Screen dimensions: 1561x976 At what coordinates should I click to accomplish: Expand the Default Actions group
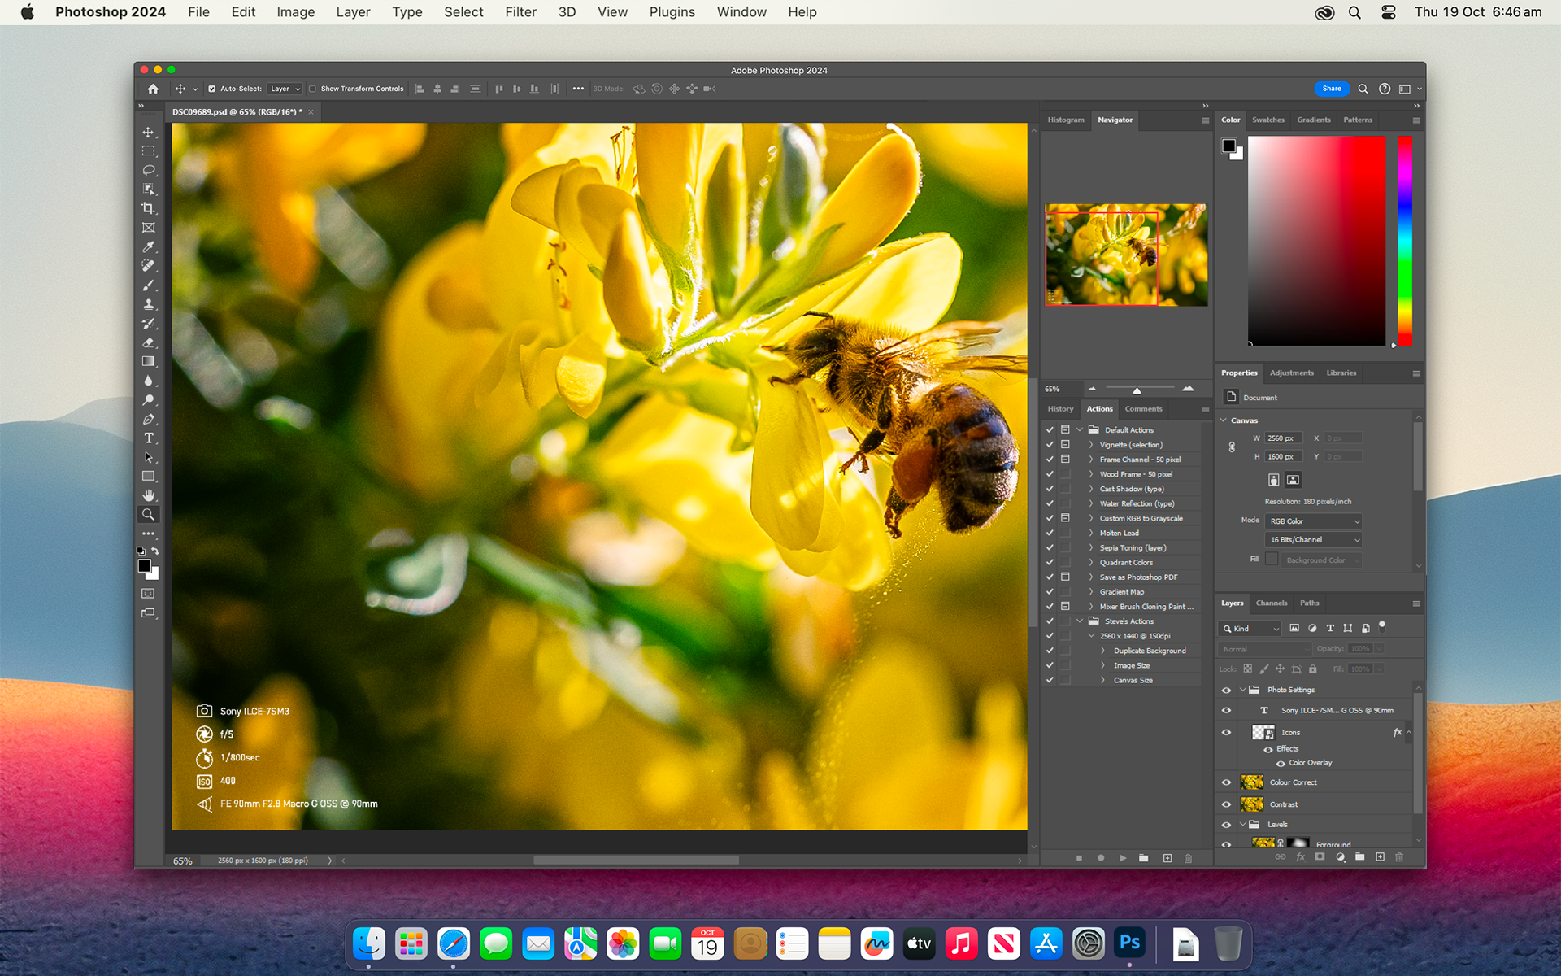1079,429
